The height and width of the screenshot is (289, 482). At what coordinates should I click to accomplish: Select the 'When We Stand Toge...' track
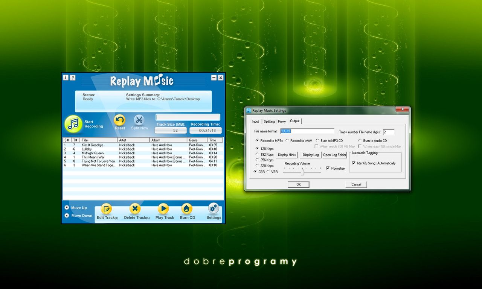point(143,165)
